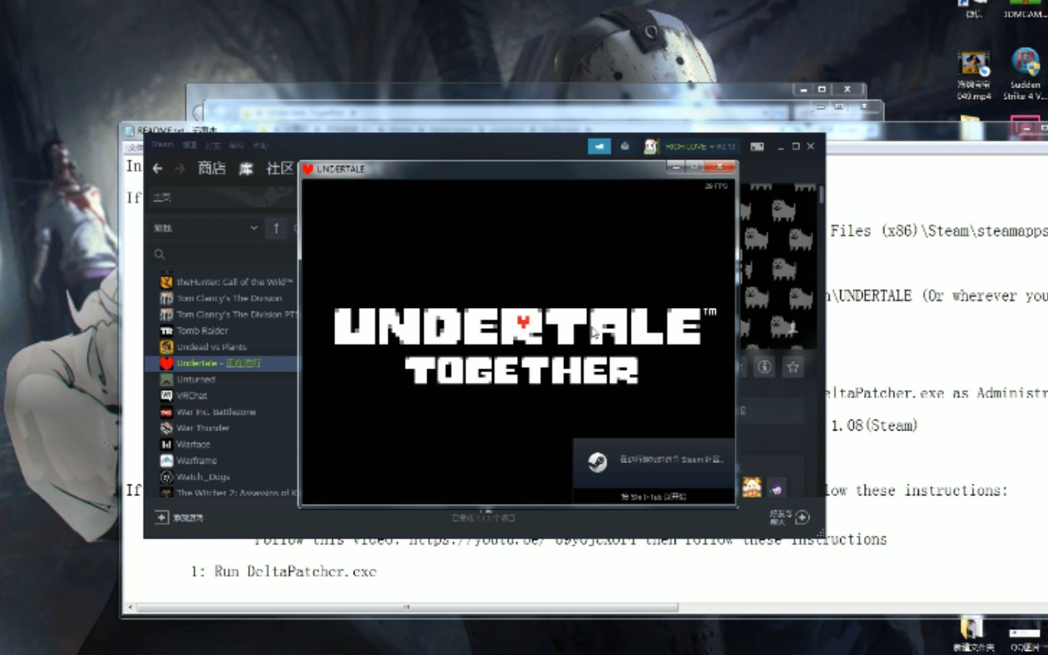Toggle the sort order arrow in the sidebar
This screenshot has width=1048, height=655.
[276, 228]
